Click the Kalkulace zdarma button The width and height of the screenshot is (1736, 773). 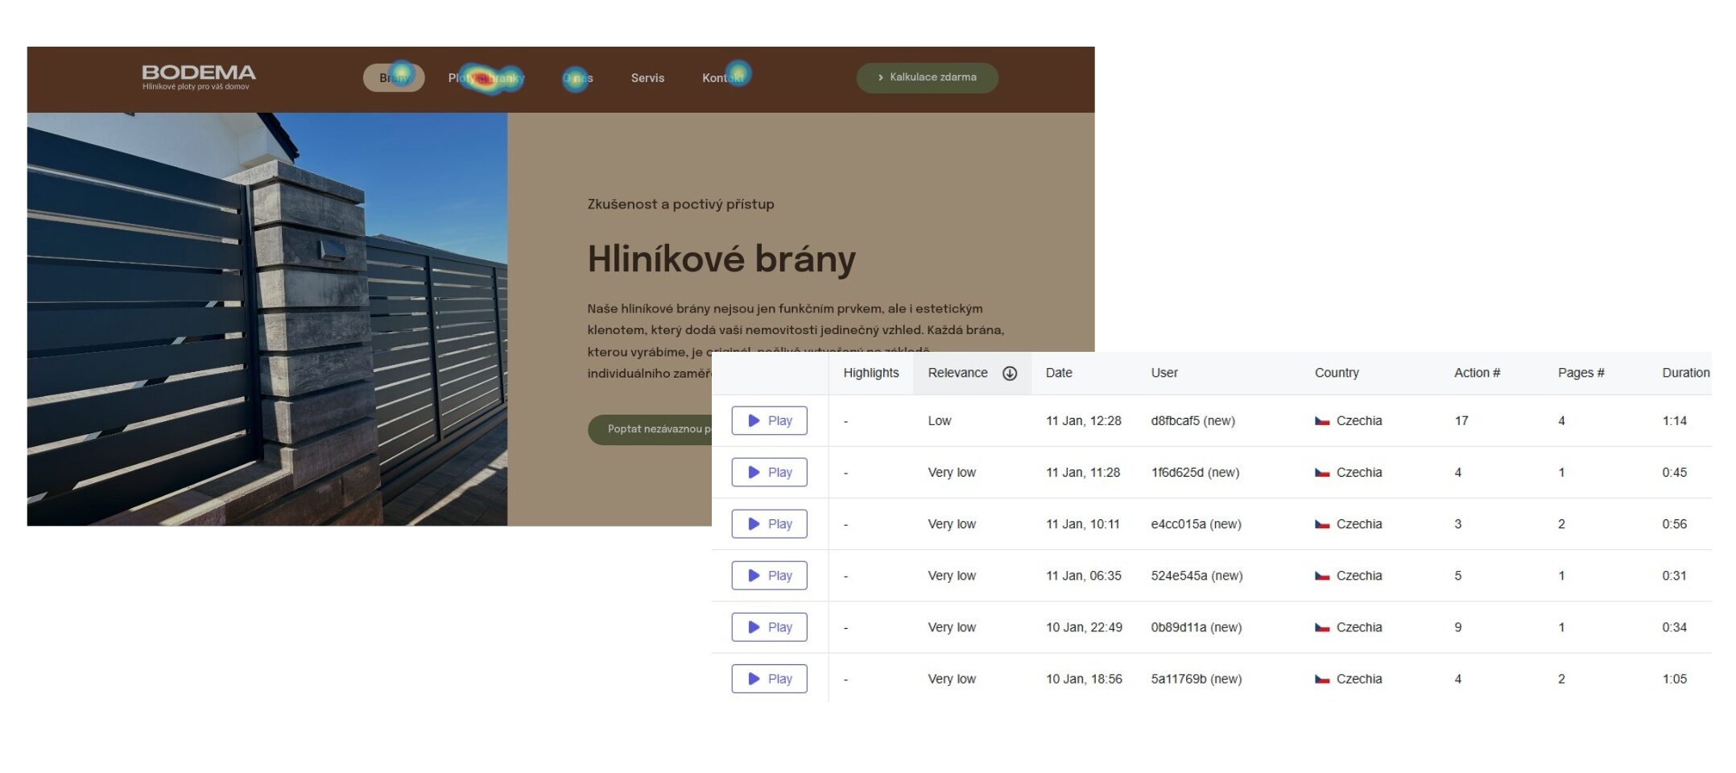point(927,77)
